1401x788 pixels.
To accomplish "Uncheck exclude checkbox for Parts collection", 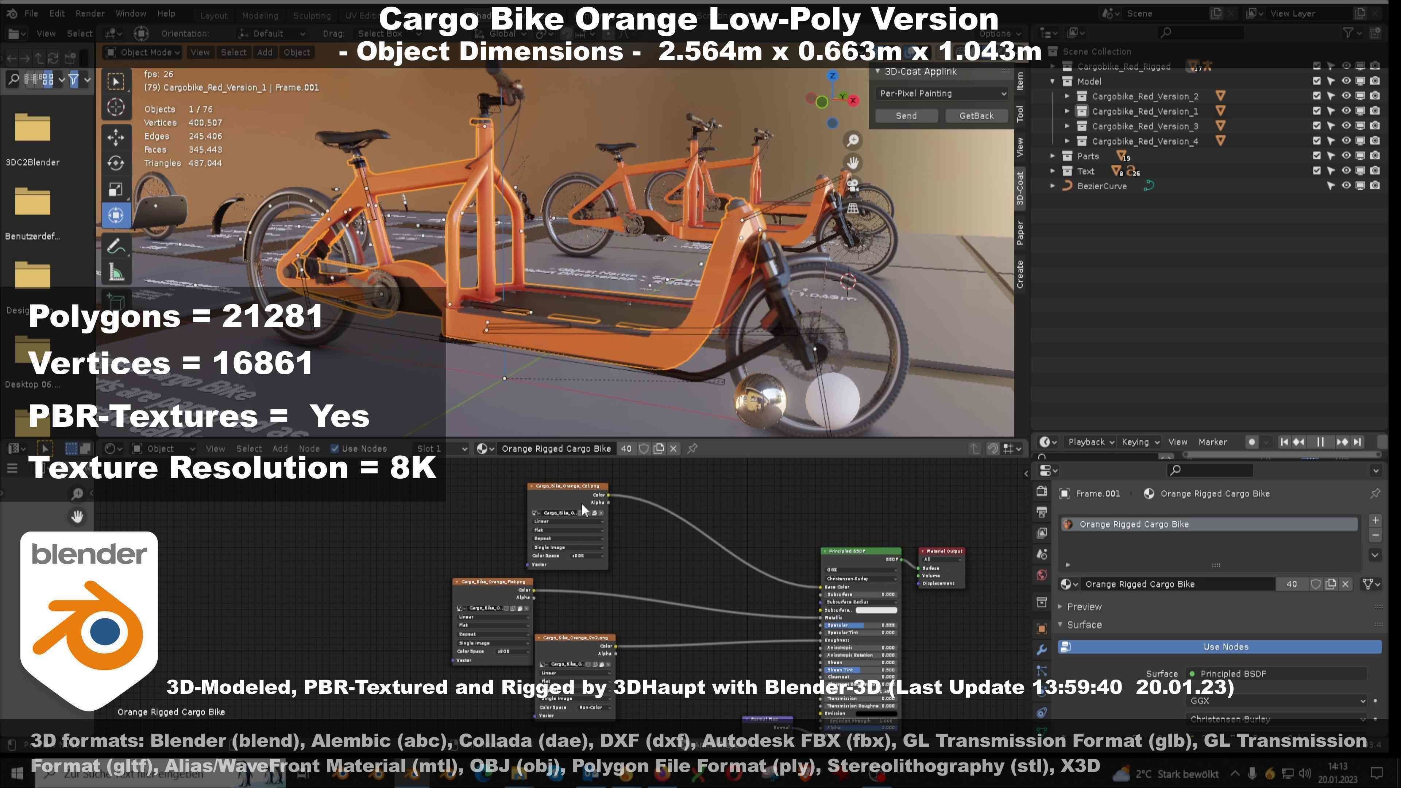I will coord(1316,155).
